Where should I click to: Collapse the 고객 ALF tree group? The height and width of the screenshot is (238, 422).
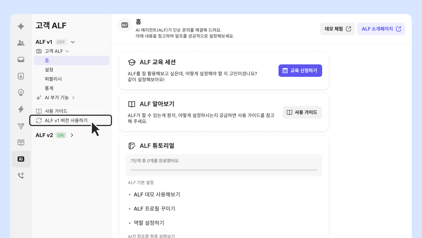pyautogui.click(x=67, y=51)
